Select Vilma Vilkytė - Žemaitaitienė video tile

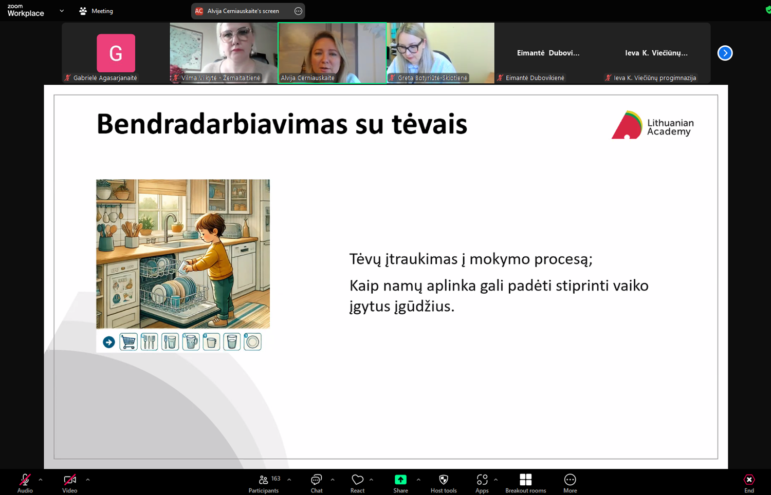224,53
